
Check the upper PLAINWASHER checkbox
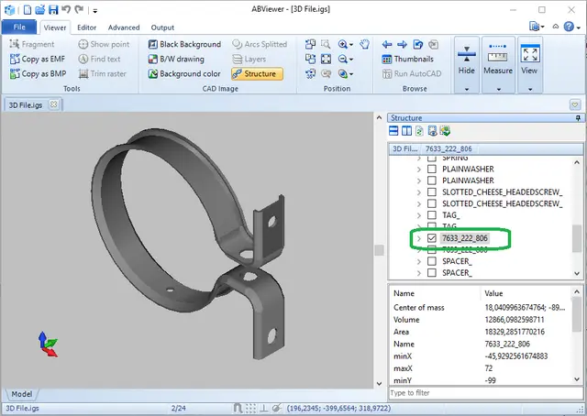point(432,169)
